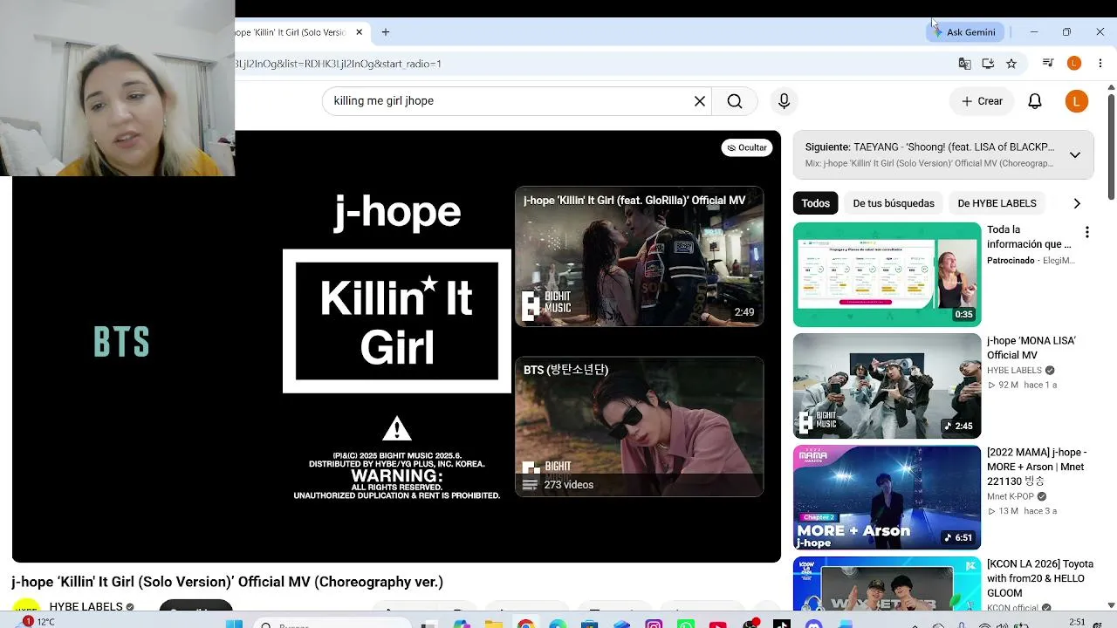Screen dimensions: 1117x628
Task: Select the Todos filter chip
Action: (x=815, y=203)
